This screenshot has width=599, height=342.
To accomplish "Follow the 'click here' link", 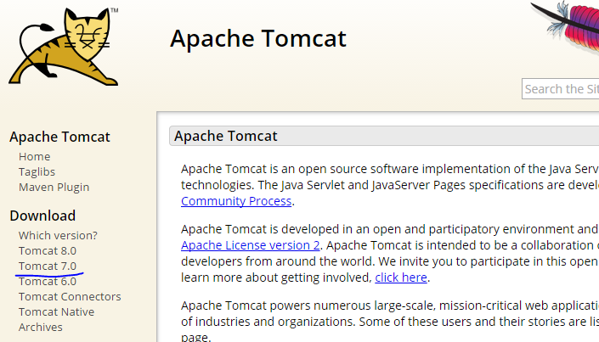I will 401,278.
